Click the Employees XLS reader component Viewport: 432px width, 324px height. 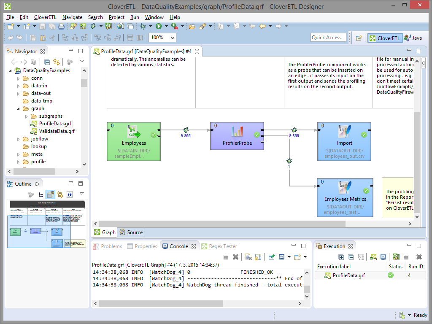(x=134, y=142)
